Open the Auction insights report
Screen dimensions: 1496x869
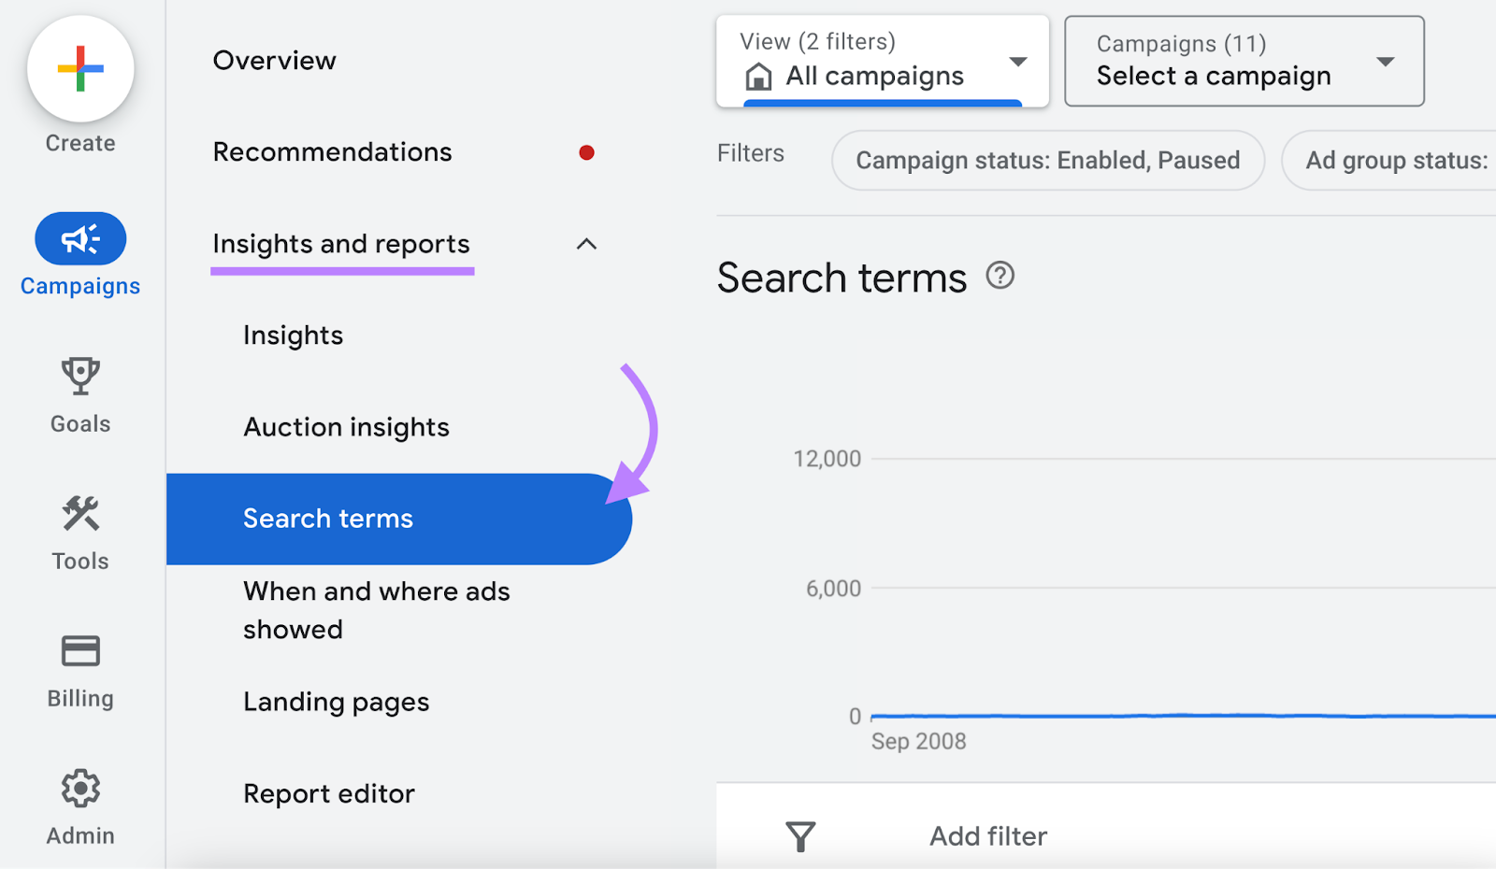click(x=346, y=426)
